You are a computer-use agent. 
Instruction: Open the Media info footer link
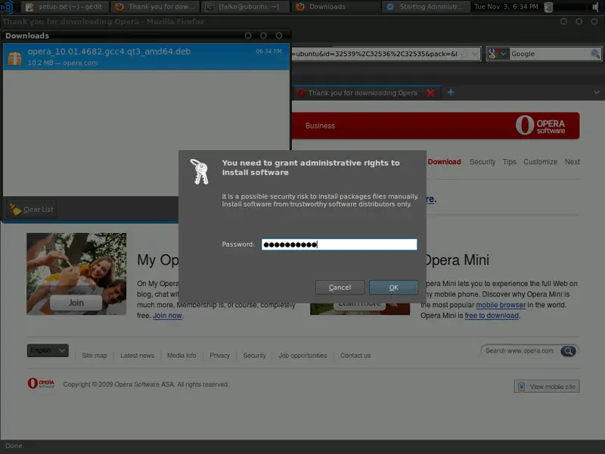pyautogui.click(x=181, y=356)
